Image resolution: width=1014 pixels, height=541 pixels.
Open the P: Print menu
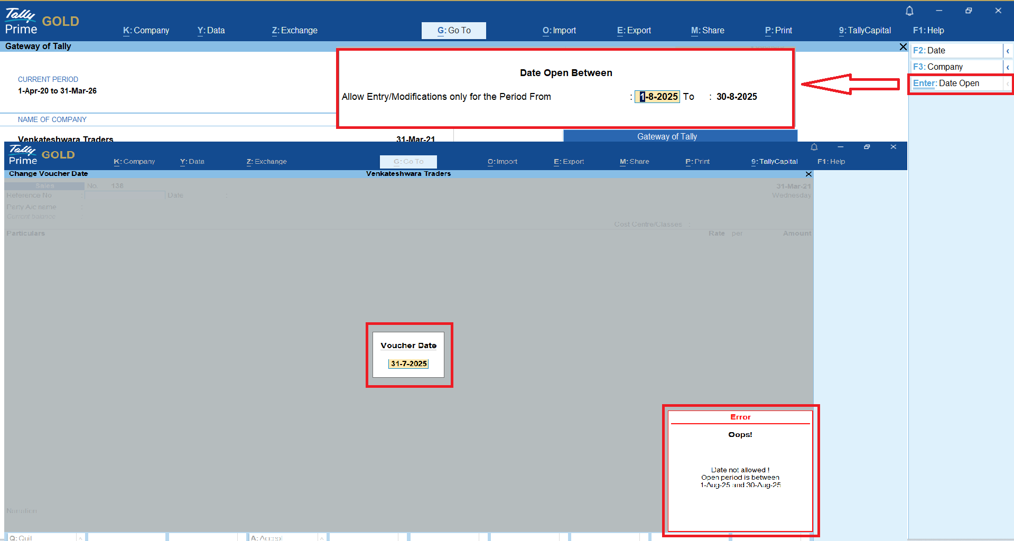tap(778, 31)
